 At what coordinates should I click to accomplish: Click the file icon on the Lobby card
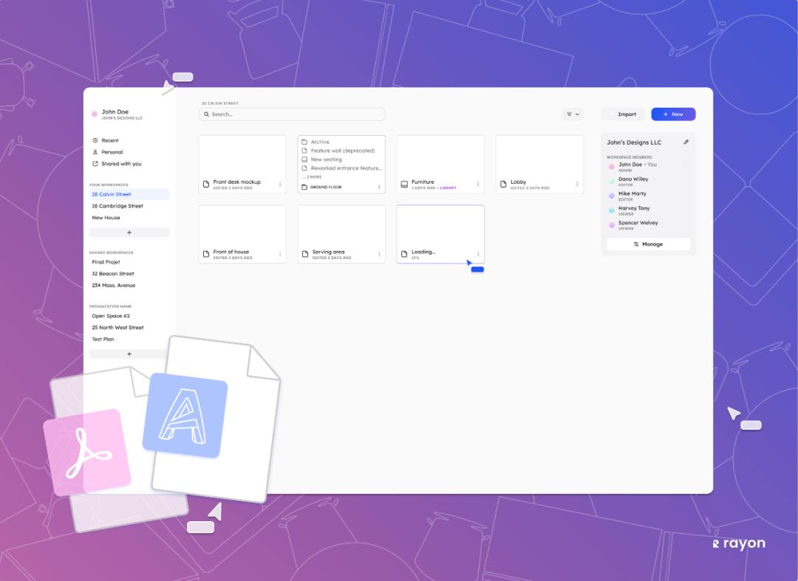(x=503, y=184)
